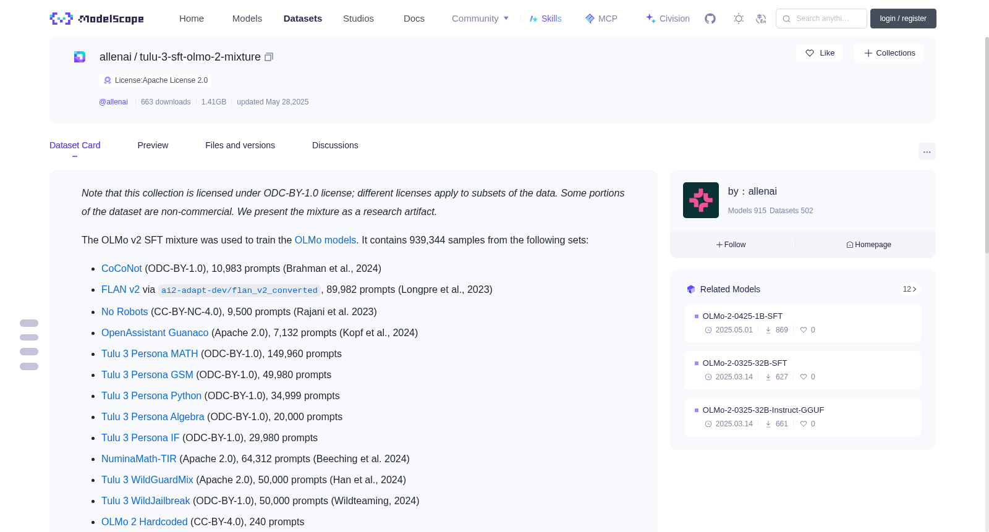Switch to Files and versions tab
989x532 pixels.
pos(240,145)
